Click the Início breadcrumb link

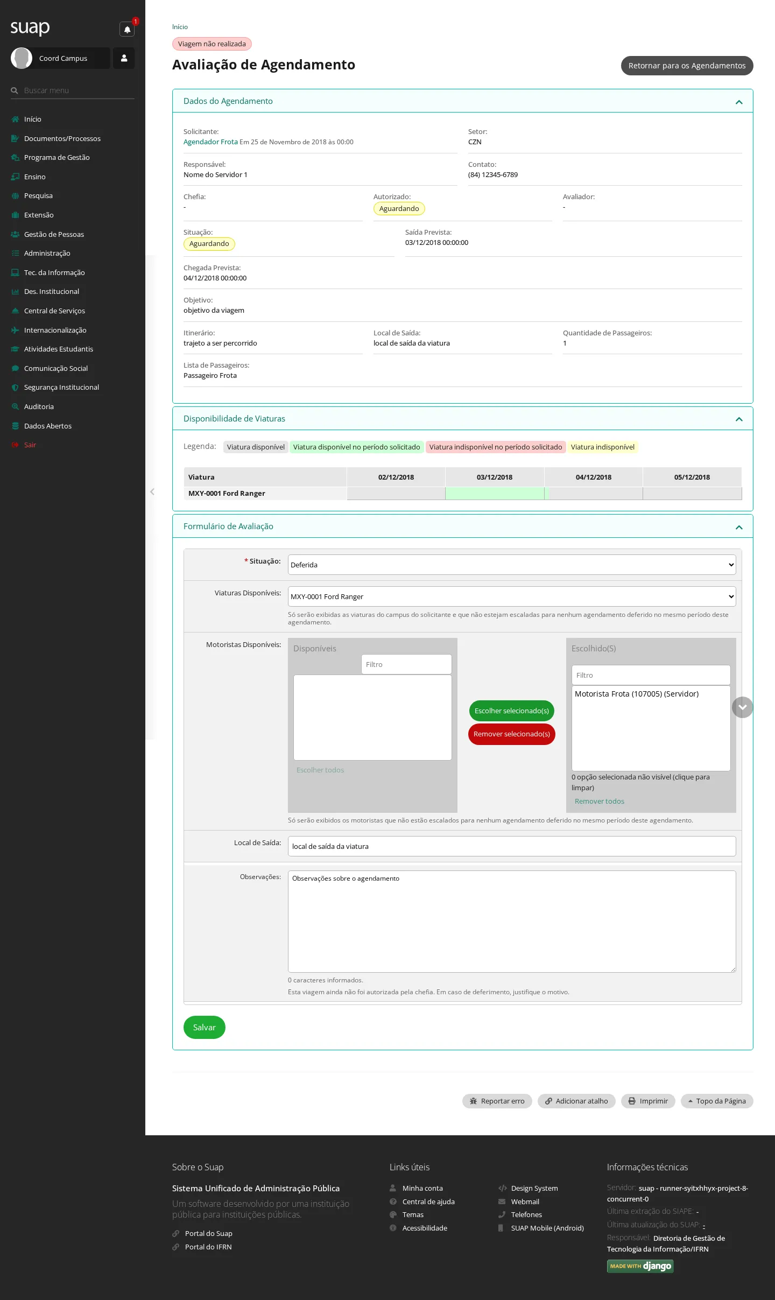pos(180,27)
